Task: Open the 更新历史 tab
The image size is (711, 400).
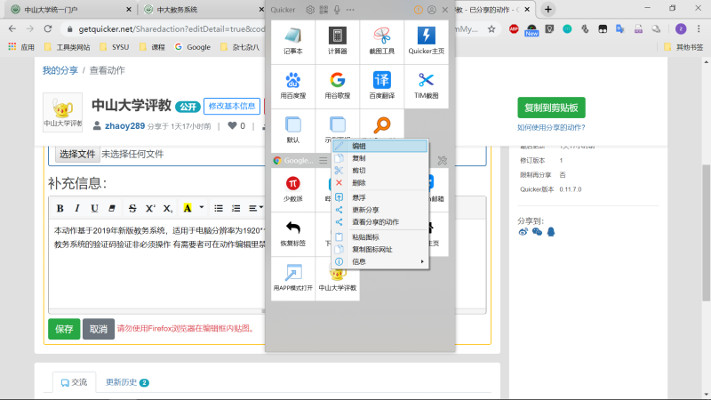Action: click(127, 382)
